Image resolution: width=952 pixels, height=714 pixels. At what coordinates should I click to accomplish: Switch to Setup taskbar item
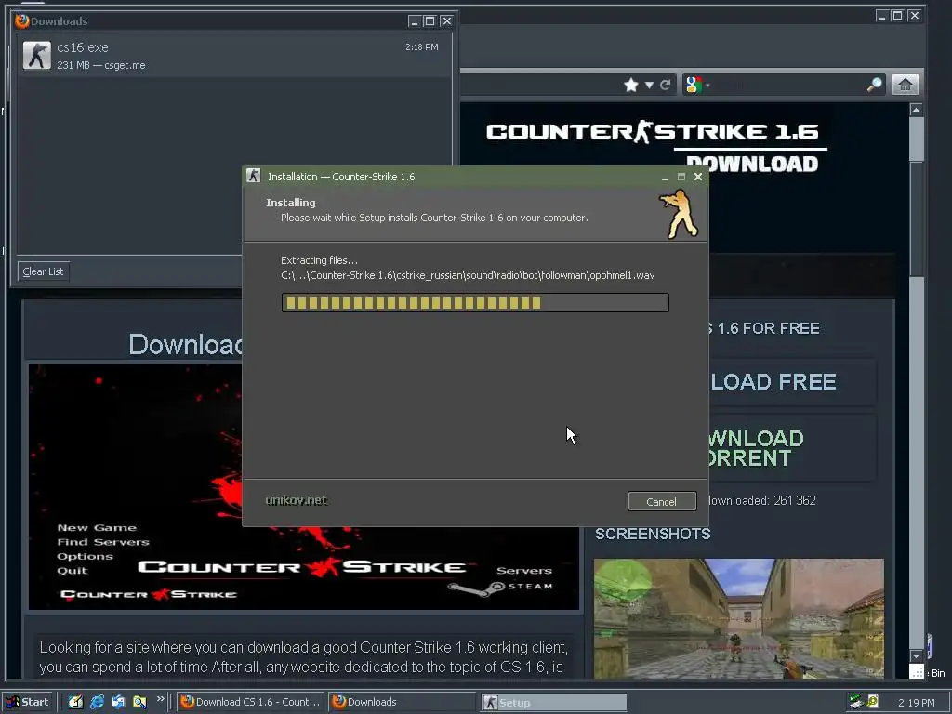(554, 703)
